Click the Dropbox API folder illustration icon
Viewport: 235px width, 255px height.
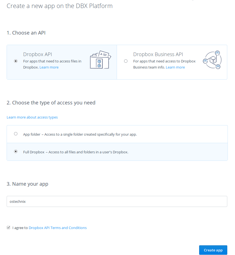(x=100, y=60)
